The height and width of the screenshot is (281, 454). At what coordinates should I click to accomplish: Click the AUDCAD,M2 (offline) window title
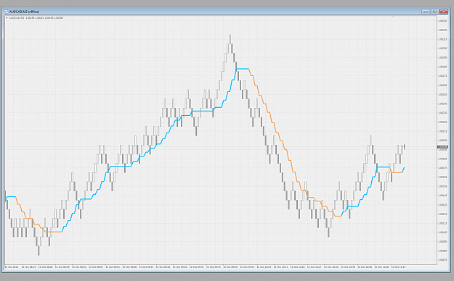(24, 12)
